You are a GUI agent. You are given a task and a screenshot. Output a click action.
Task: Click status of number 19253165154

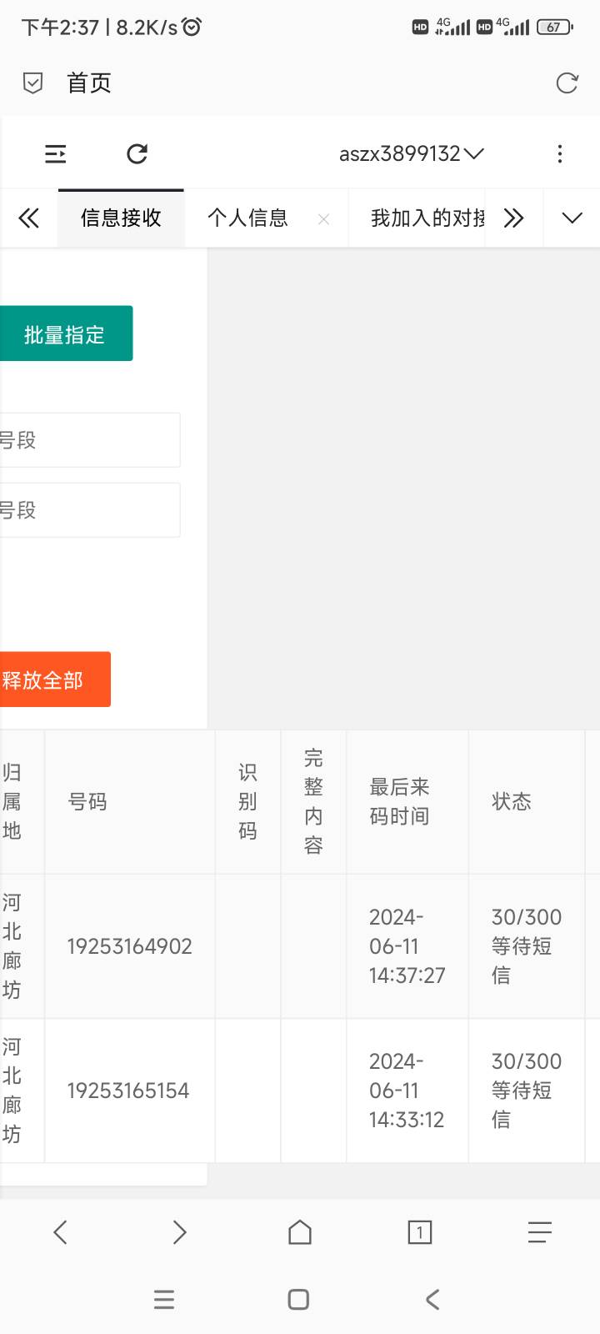[x=527, y=1091]
